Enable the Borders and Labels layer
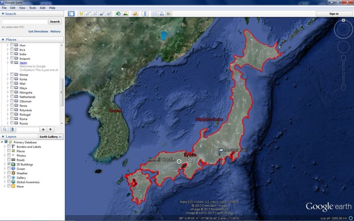 click(x=9, y=146)
